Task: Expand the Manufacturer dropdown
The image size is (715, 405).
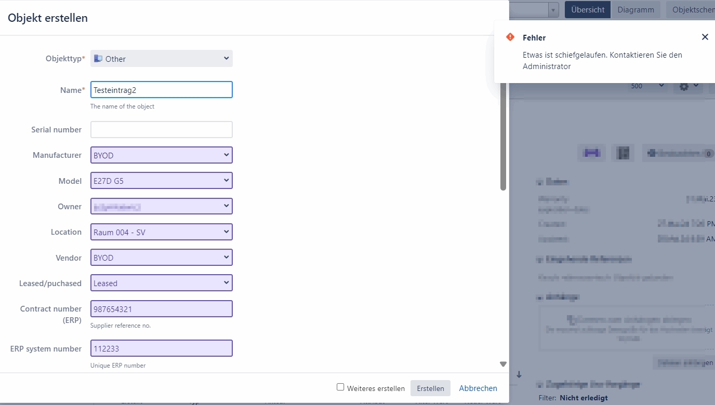Action: (x=162, y=155)
